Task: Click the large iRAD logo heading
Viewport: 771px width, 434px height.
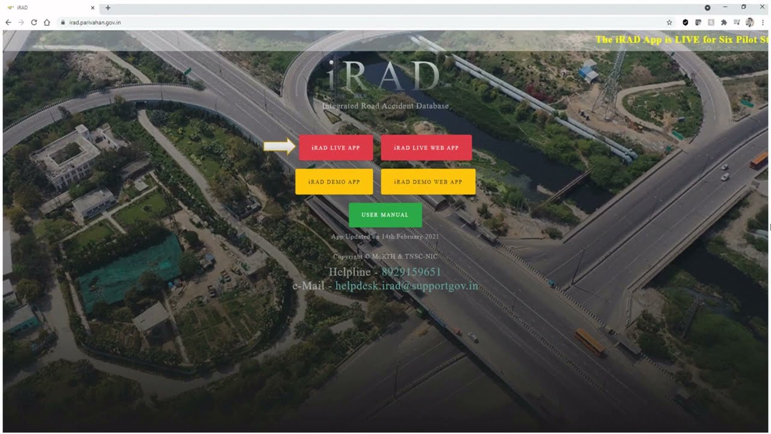Action: 384,75
